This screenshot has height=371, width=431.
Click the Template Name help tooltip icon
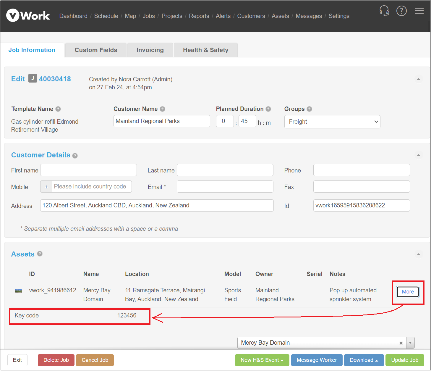click(59, 109)
